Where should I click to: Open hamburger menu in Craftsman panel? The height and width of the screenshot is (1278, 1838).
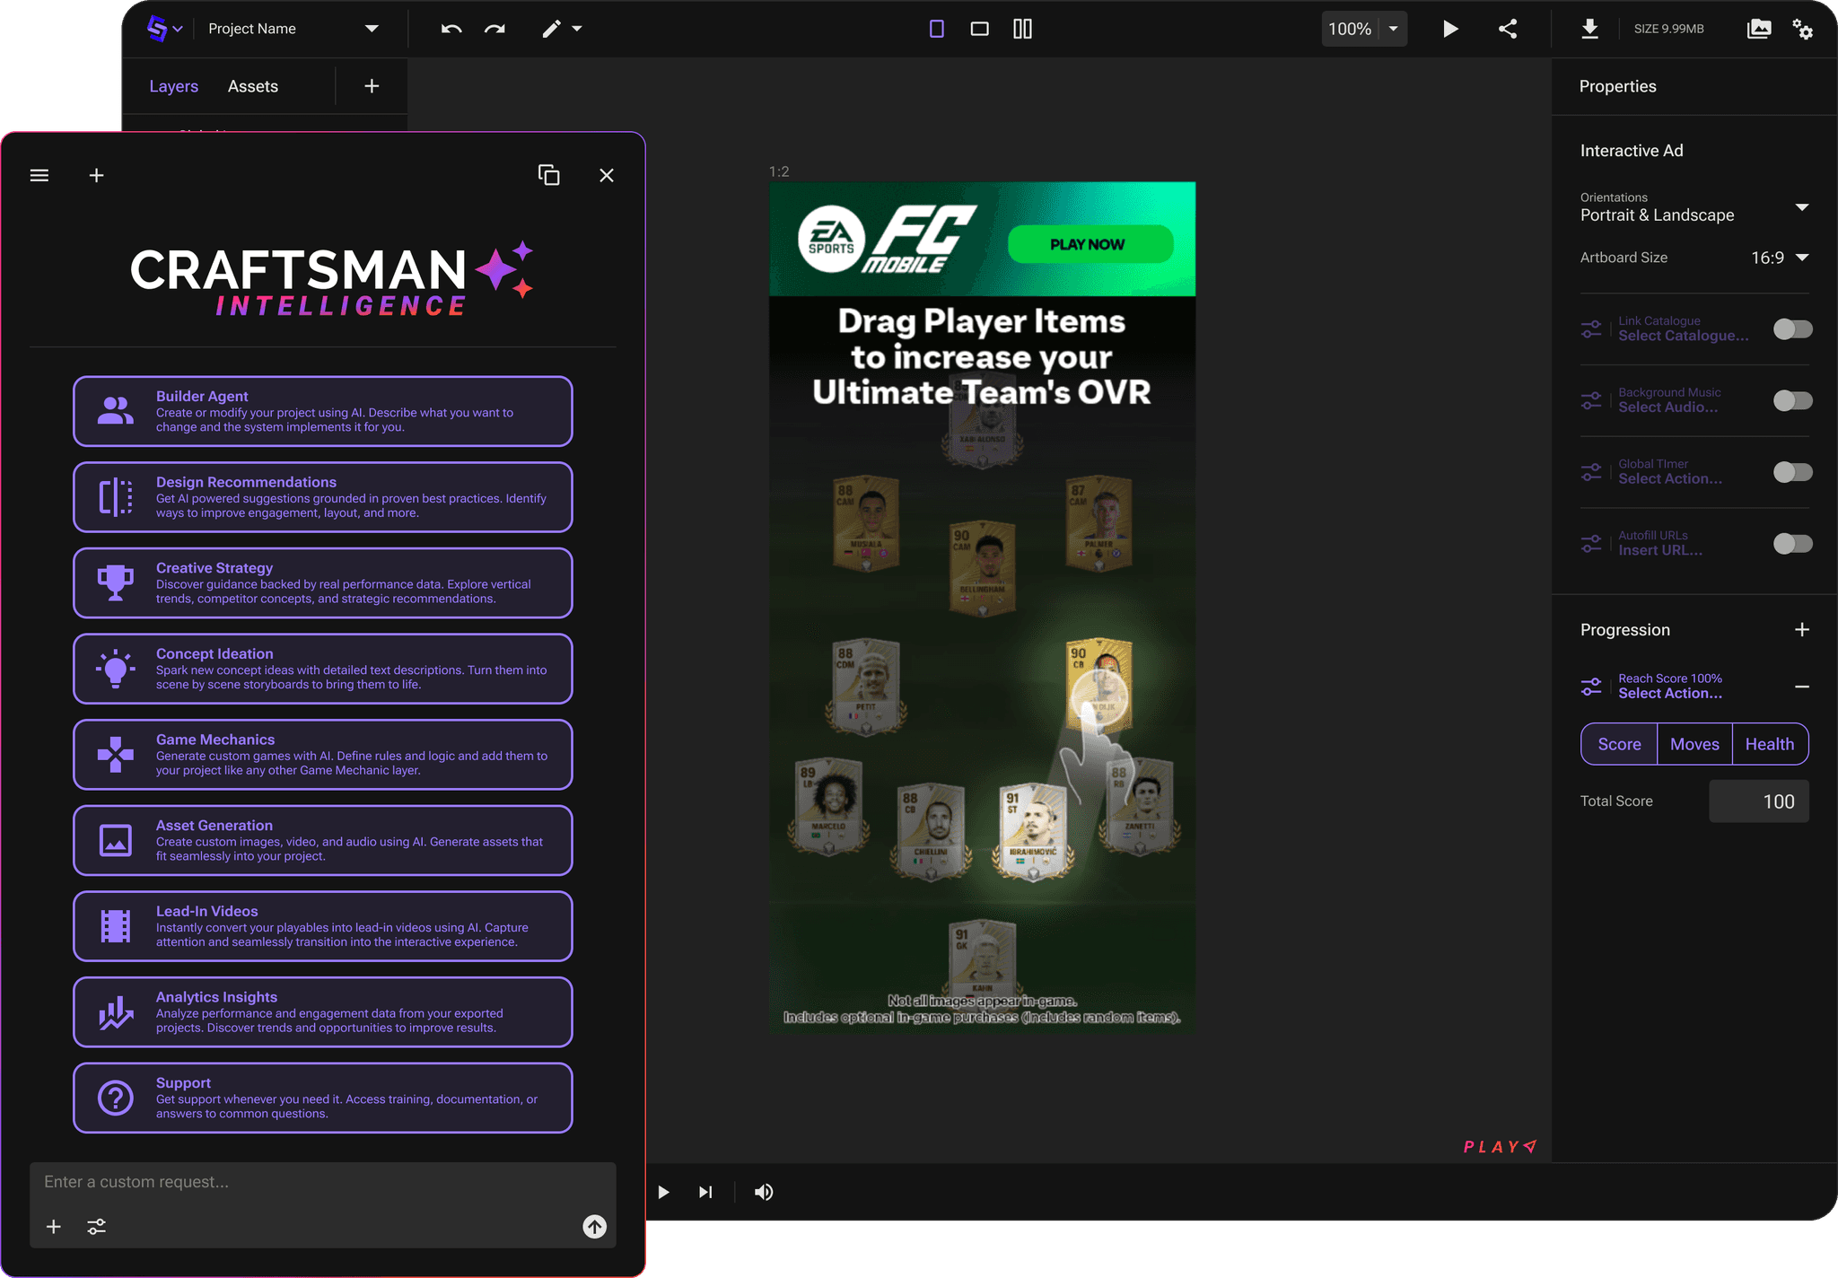click(39, 175)
